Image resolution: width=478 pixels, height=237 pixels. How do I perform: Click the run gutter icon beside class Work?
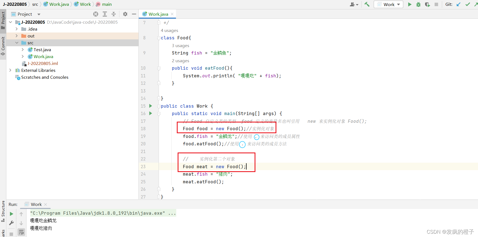pyautogui.click(x=151, y=106)
